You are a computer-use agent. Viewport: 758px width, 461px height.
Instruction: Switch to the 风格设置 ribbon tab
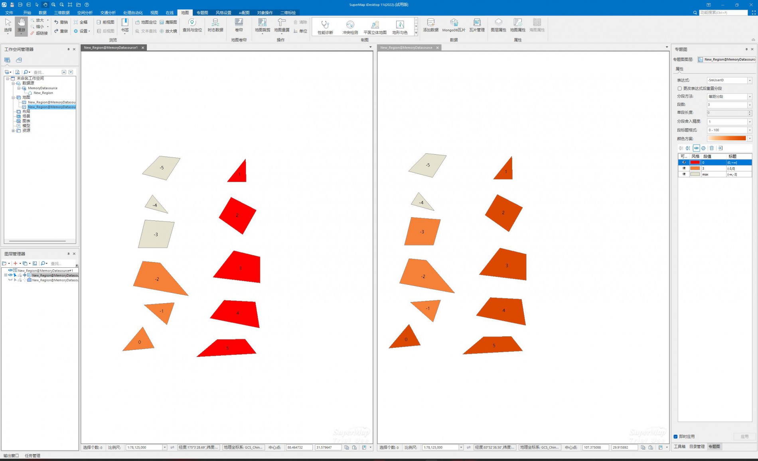[223, 13]
